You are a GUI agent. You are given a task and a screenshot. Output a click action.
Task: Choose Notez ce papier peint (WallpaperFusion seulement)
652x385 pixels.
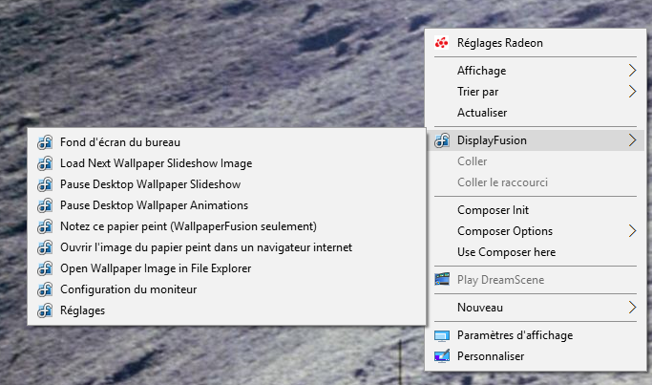pyautogui.click(x=187, y=226)
